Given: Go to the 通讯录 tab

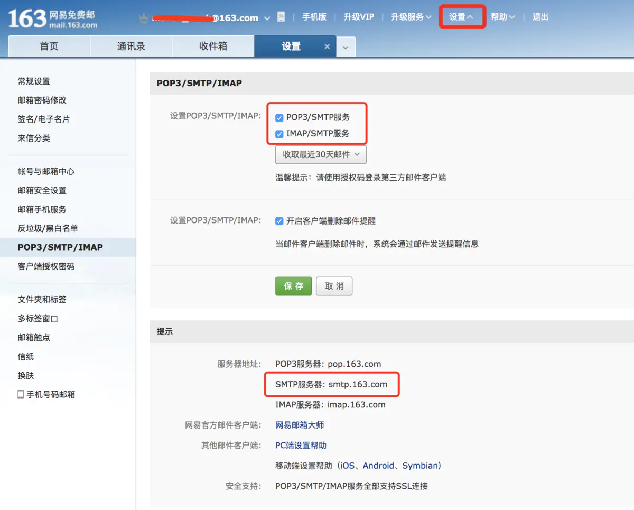Looking at the screenshot, I should (130, 46).
